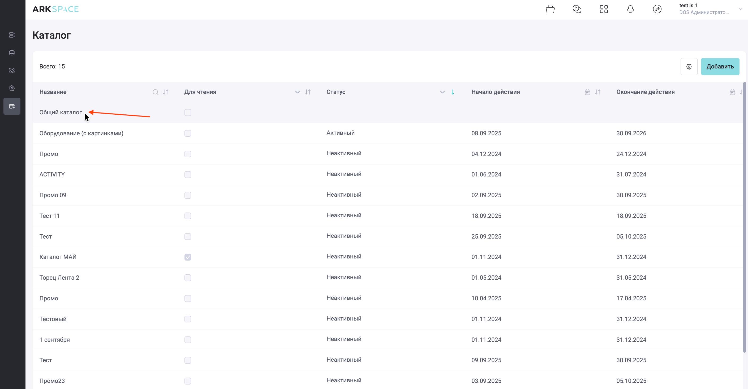Open the apps grid icon
Image resolution: width=748 pixels, height=389 pixels.
click(x=604, y=9)
